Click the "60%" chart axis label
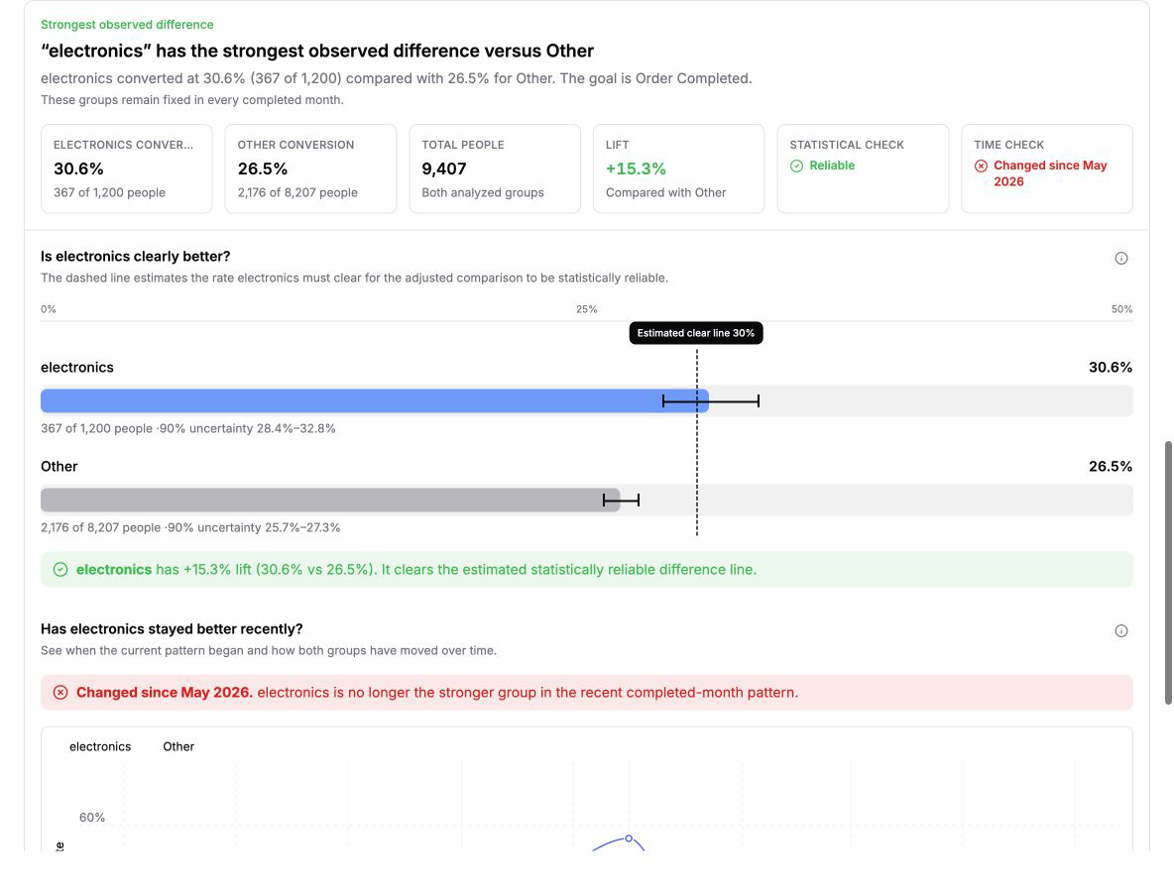Screen dimensions: 1174x892 pyautogui.click(x=92, y=818)
